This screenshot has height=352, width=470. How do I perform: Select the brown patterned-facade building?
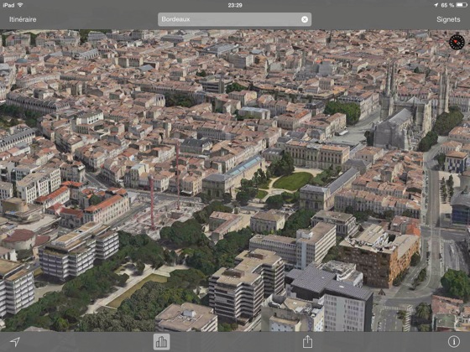379,257
